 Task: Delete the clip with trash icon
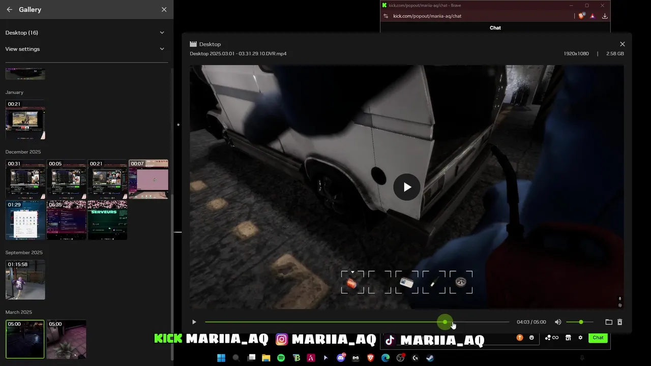click(x=619, y=322)
